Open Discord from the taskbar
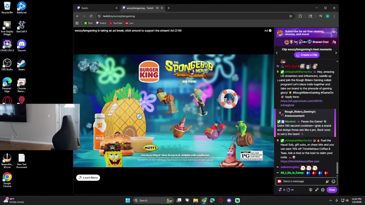 coord(229,200)
